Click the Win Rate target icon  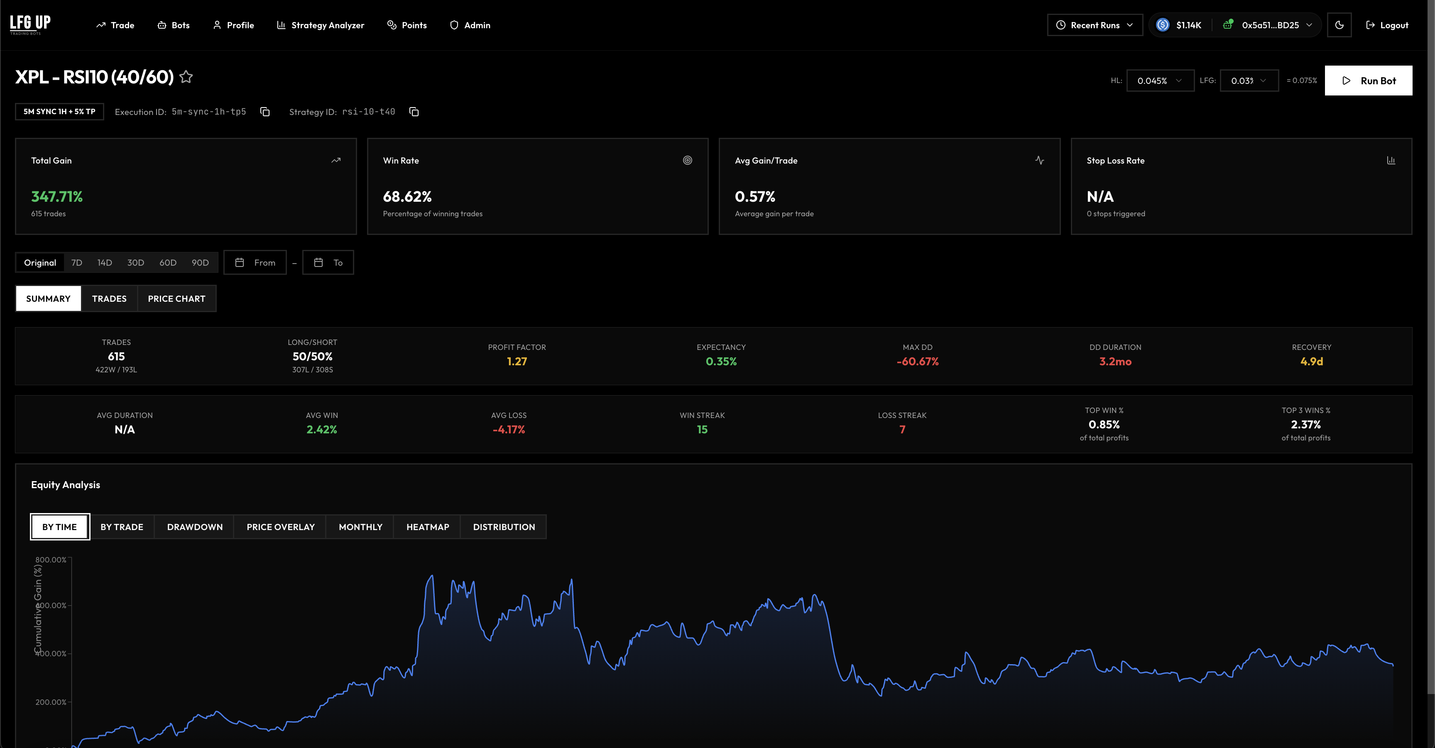click(688, 160)
